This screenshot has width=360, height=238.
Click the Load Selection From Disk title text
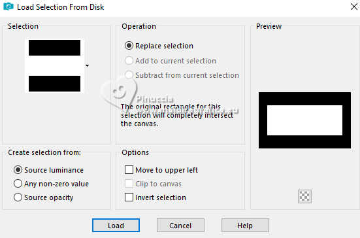61,7
